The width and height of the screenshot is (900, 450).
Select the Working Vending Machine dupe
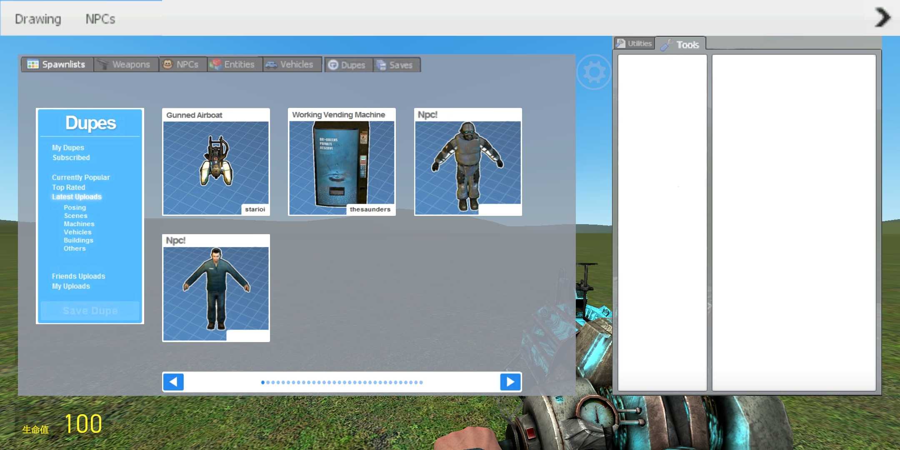(342, 162)
